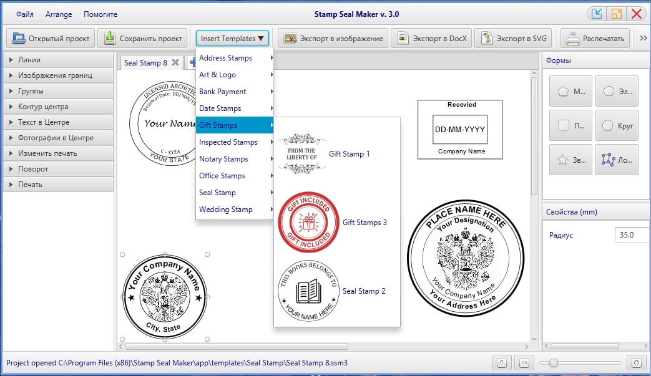Choose the Seal Stamp 2 label
The image size is (651, 376).
(x=364, y=291)
